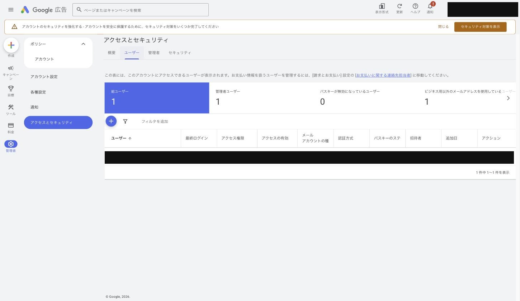Select 管理者ユーザー summary card
This screenshot has width=520, height=301.
pyautogui.click(x=261, y=98)
